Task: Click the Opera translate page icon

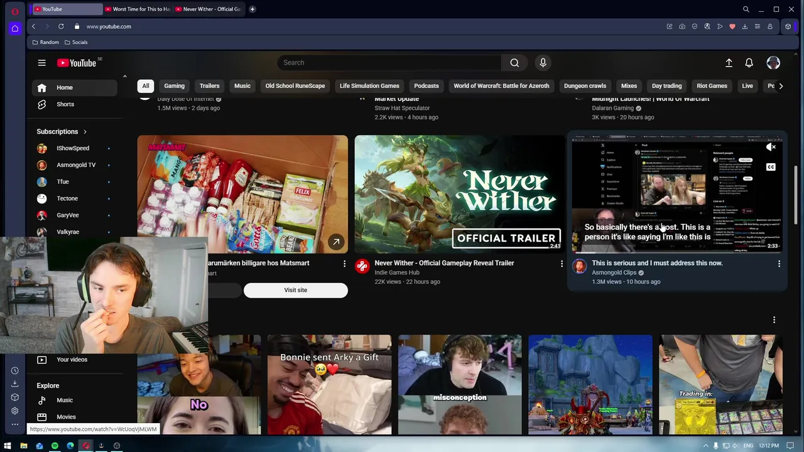Action: (707, 26)
